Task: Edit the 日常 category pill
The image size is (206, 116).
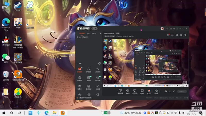Action: pos(109,36)
